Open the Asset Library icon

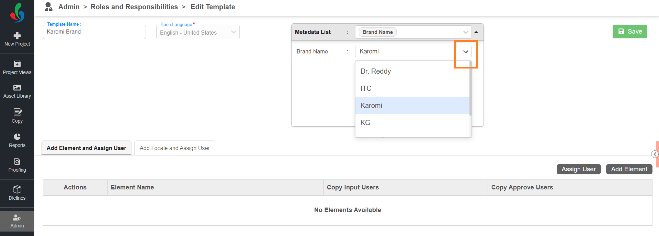[x=17, y=88]
